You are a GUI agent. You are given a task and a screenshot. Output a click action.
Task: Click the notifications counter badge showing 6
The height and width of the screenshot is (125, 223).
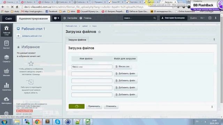coord(56,18)
